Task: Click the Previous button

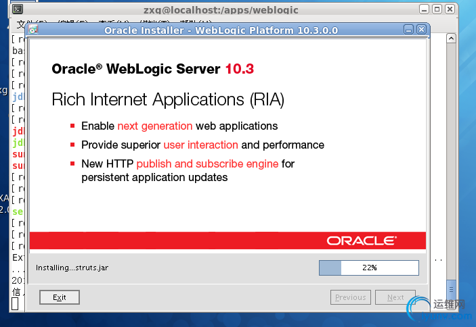Action: click(351, 297)
